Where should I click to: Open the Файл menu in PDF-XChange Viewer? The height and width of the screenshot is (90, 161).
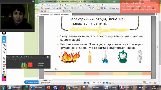[43, 5]
